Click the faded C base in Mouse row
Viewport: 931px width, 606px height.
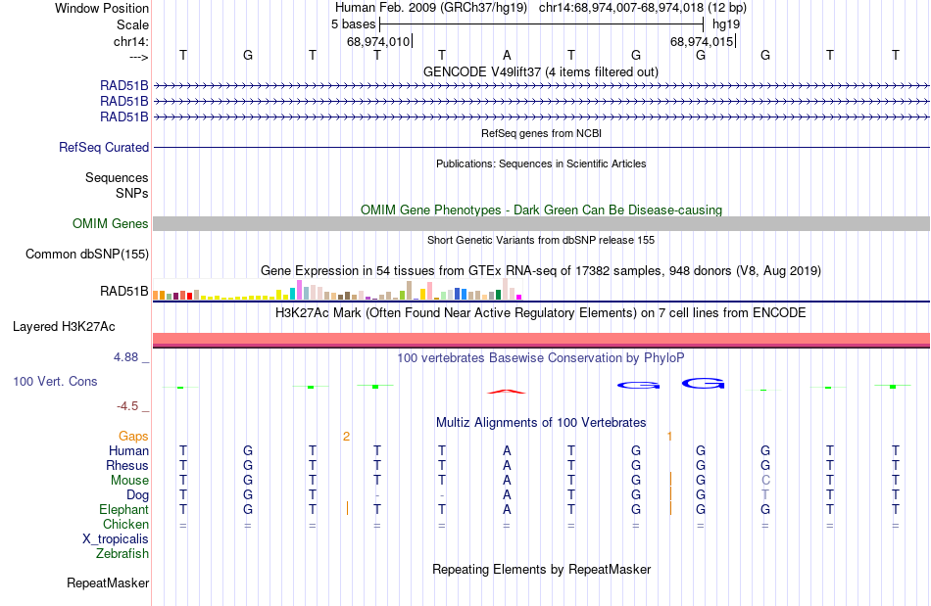coord(765,481)
